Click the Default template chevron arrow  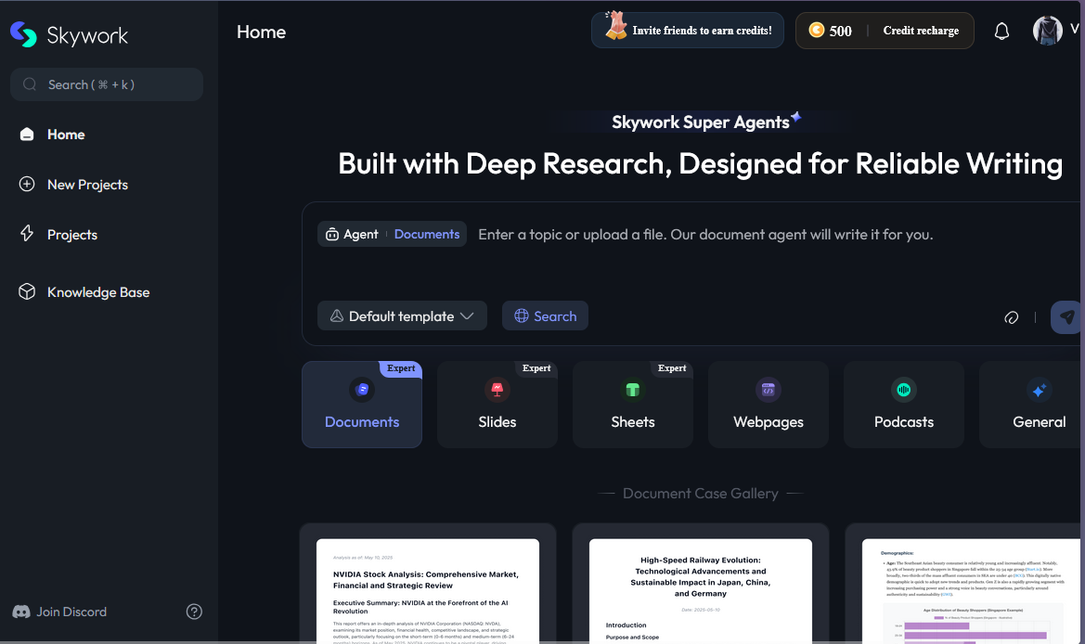click(467, 316)
